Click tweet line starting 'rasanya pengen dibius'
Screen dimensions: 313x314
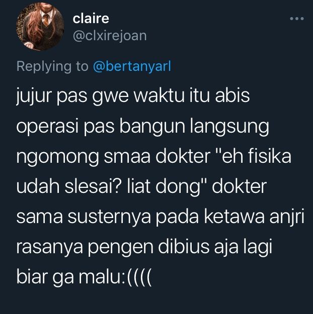point(144,247)
